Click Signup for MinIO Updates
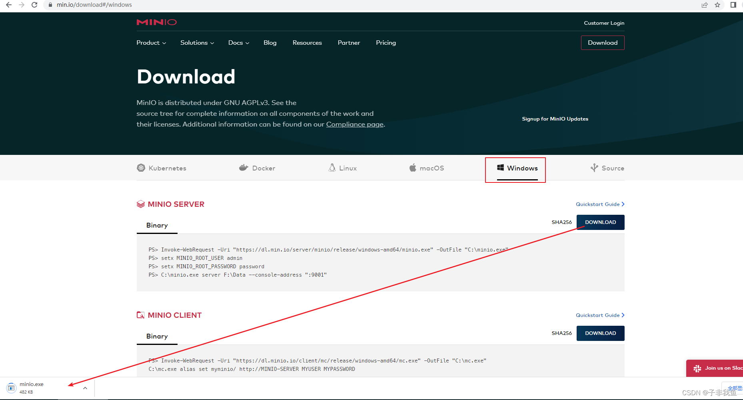743x400 pixels. [x=555, y=119]
